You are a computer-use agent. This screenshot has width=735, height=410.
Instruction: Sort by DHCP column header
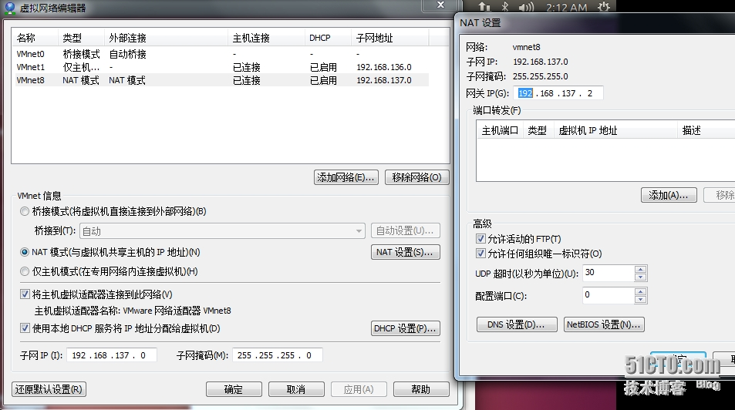(x=328, y=38)
